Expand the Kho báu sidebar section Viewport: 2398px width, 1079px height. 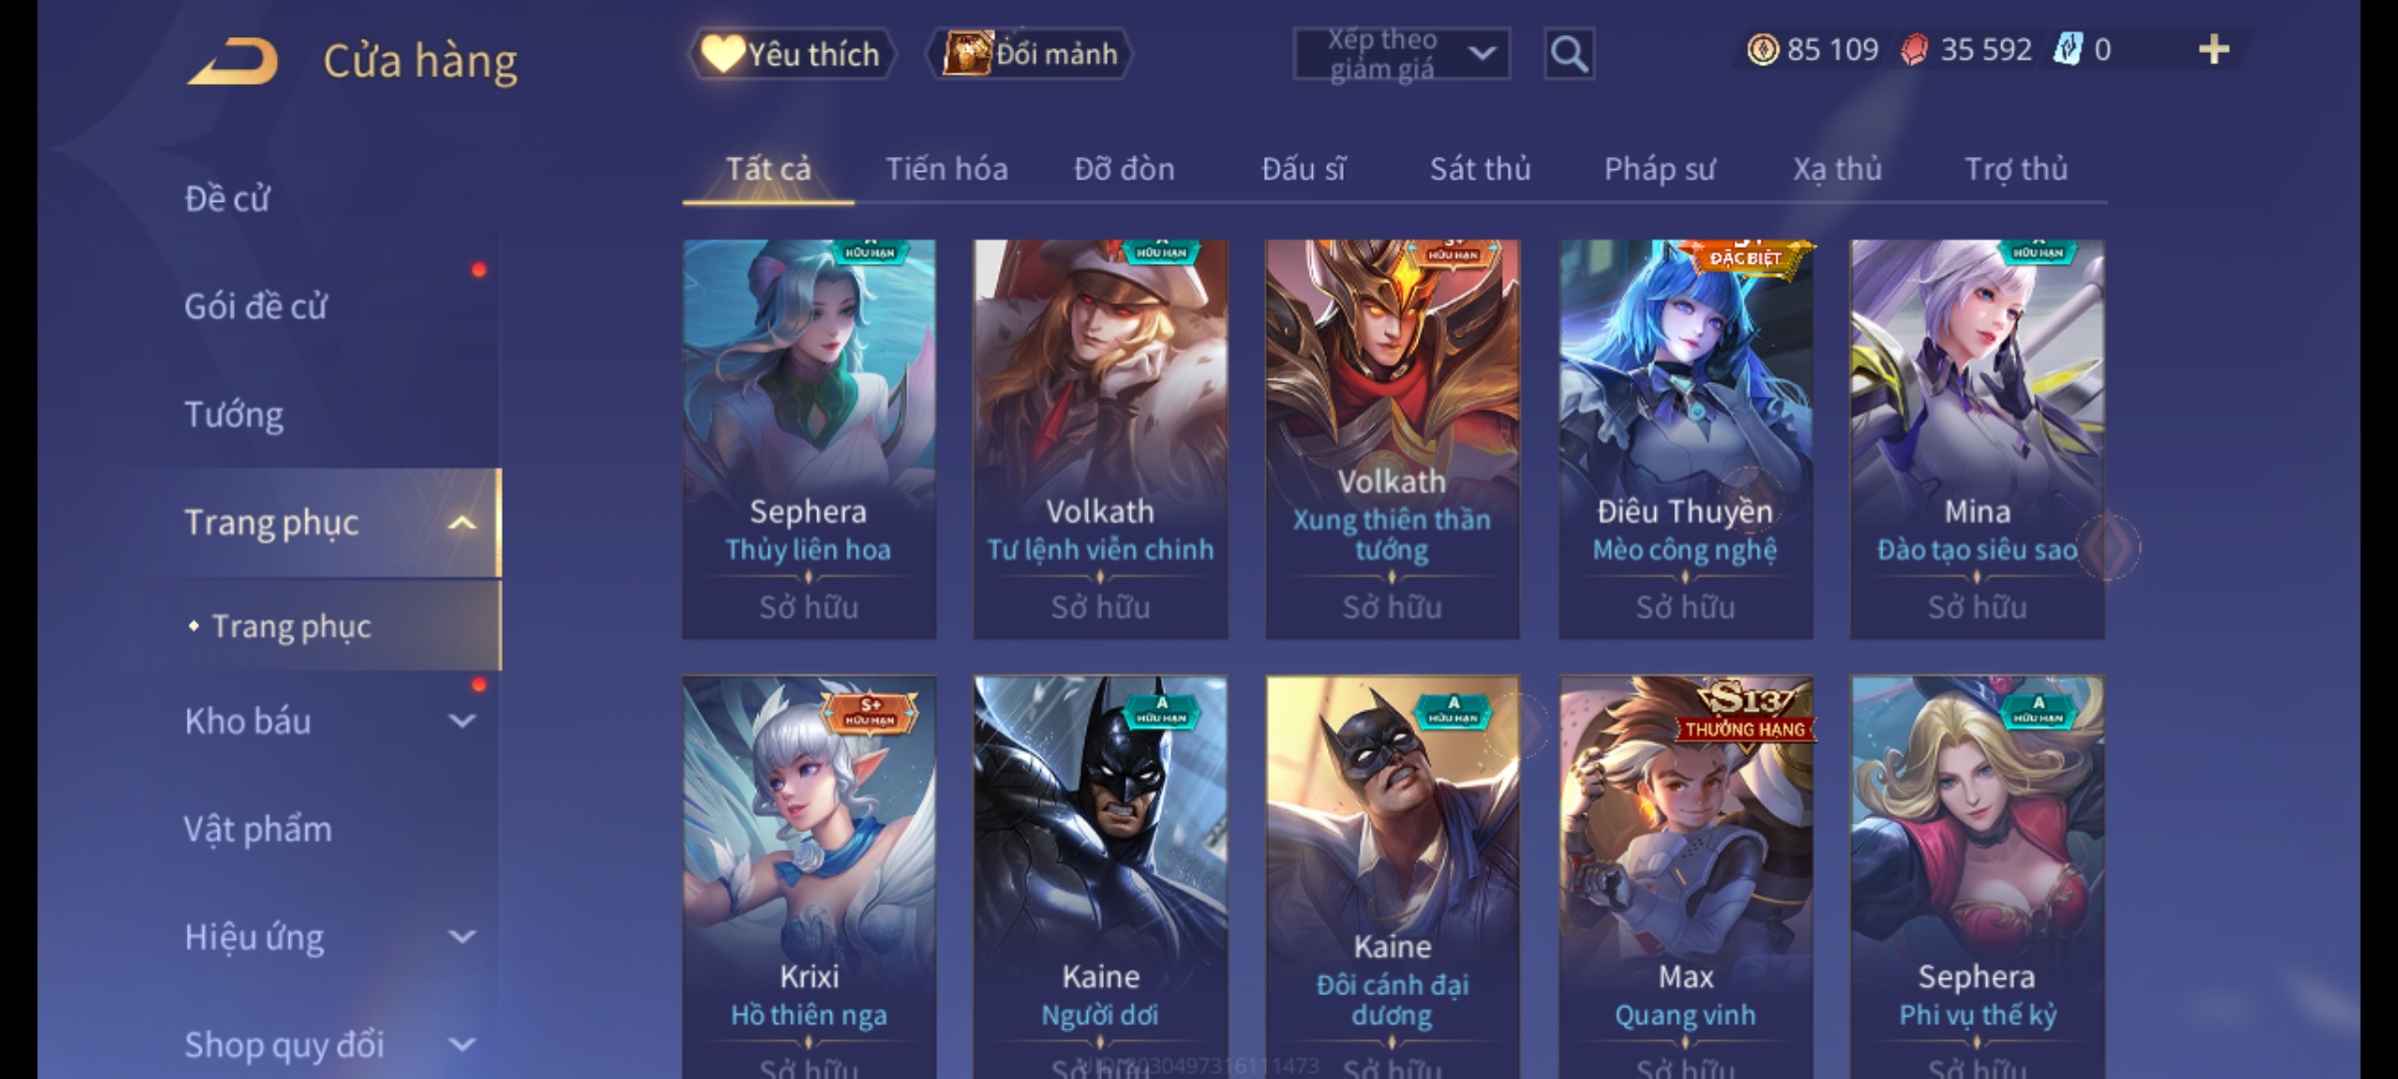coord(462,721)
